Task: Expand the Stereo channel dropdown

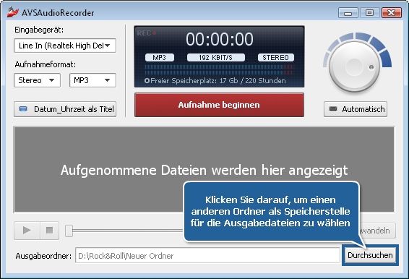Action: pos(37,80)
